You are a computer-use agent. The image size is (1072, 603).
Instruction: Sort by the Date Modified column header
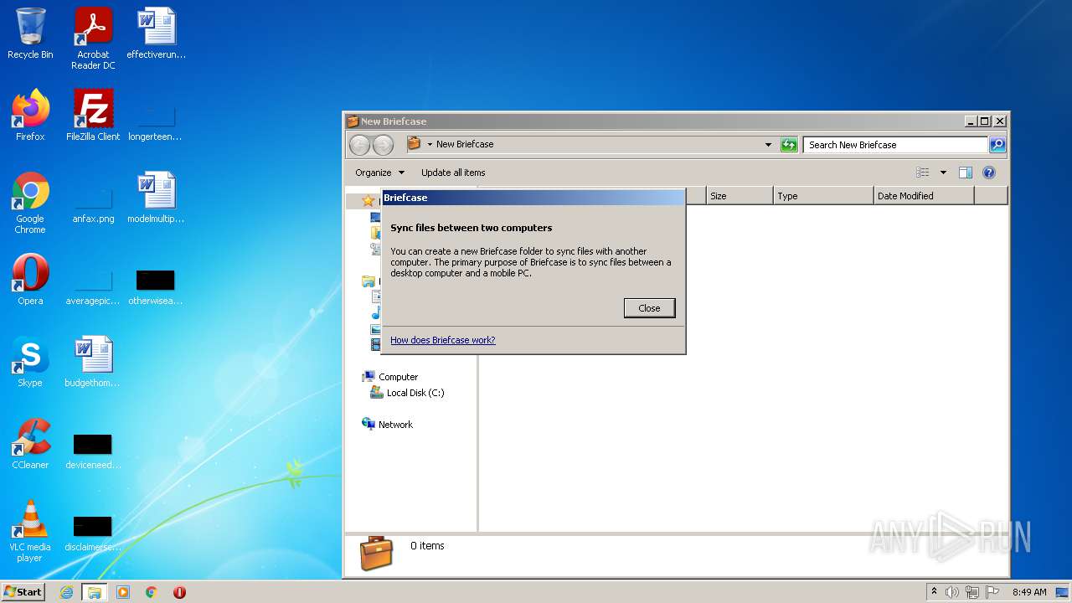pyautogui.click(x=924, y=196)
